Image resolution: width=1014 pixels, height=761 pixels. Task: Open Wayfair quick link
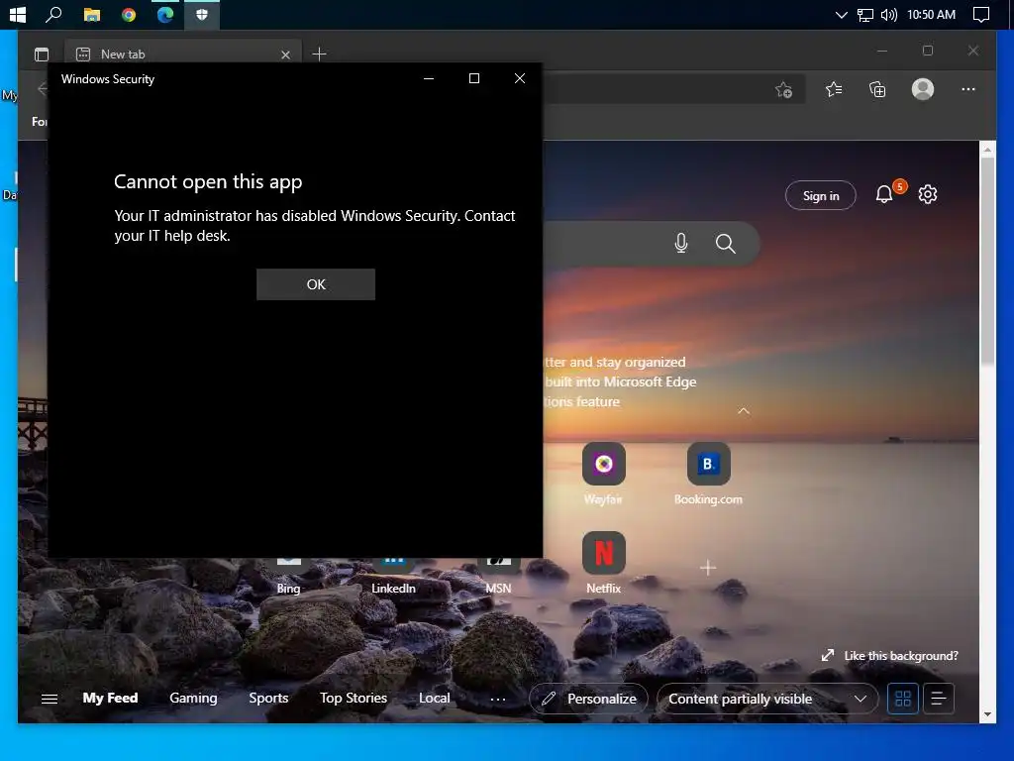[603, 473]
